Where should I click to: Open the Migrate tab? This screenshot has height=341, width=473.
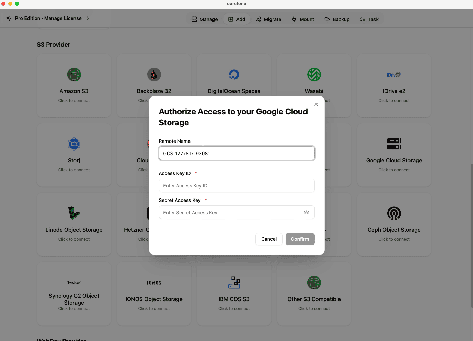(x=268, y=19)
